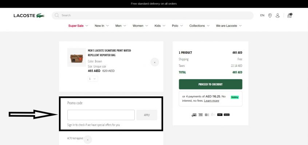Open the store locator pin icon
Screen dimensions: 308x145
pos(270,16)
